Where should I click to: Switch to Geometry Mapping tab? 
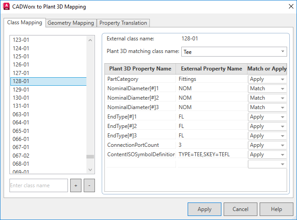(x=71, y=23)
